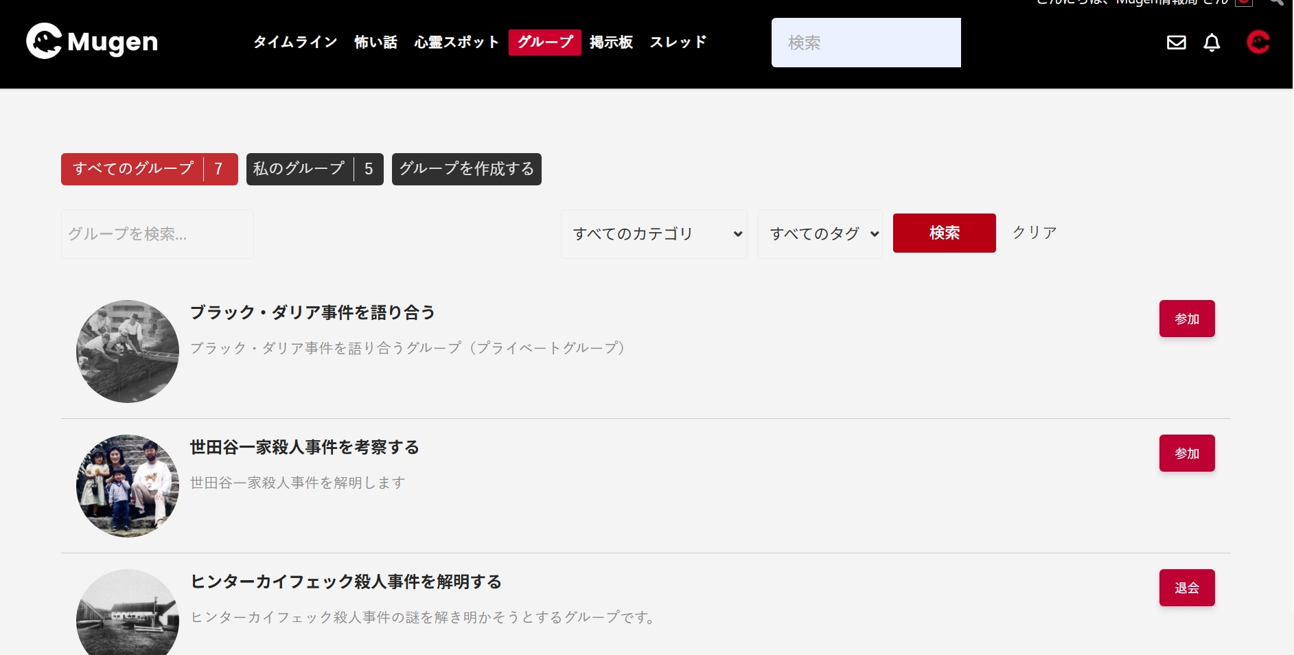Click the グループを作成する button

466,169
